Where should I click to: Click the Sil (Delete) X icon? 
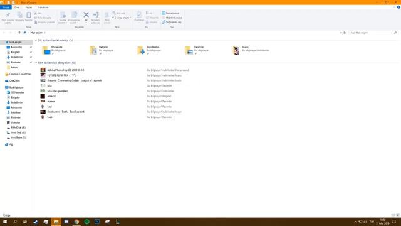(86, 15)
